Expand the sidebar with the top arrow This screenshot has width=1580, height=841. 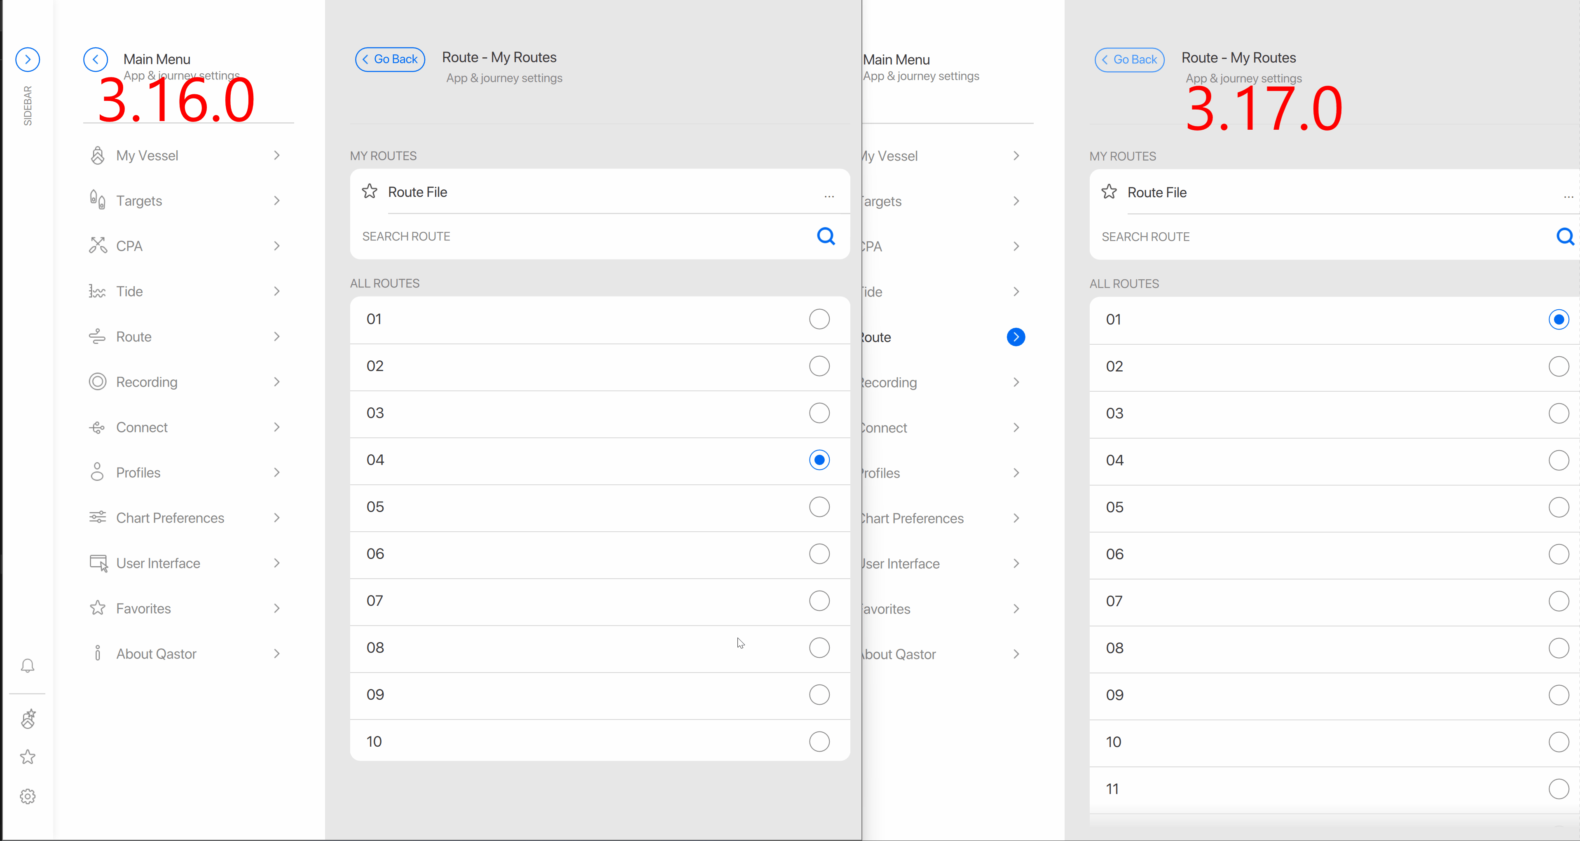coord(28,59)
